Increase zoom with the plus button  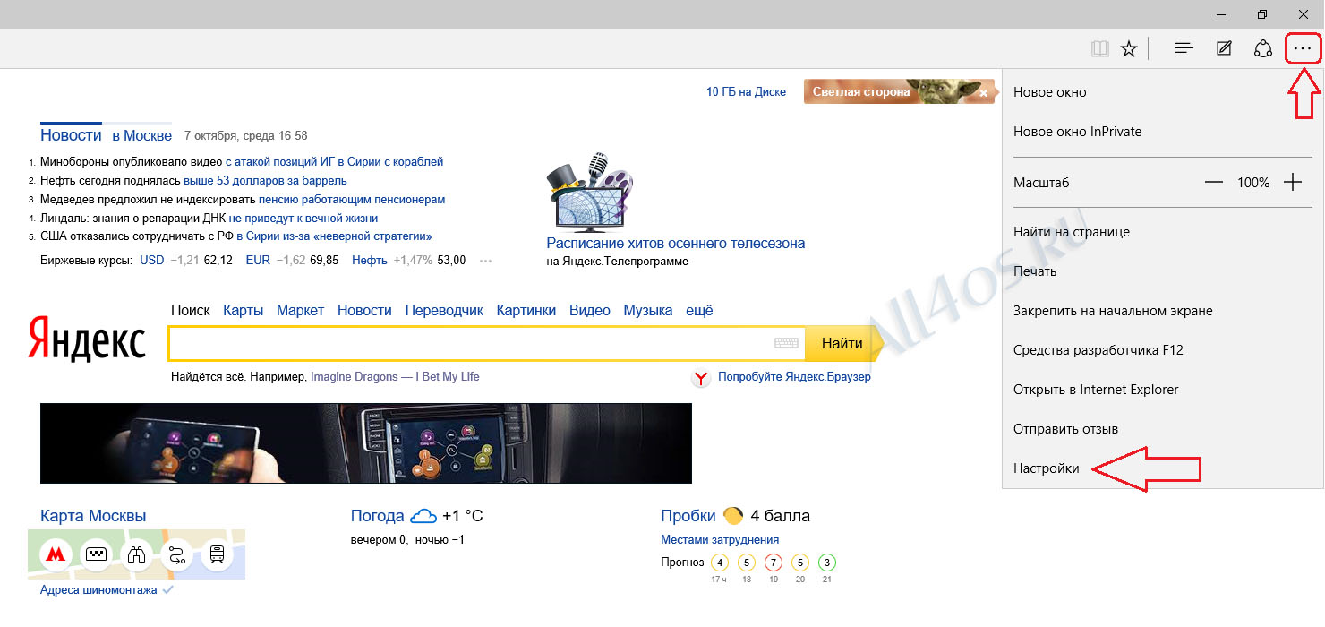pos(1293,182)
